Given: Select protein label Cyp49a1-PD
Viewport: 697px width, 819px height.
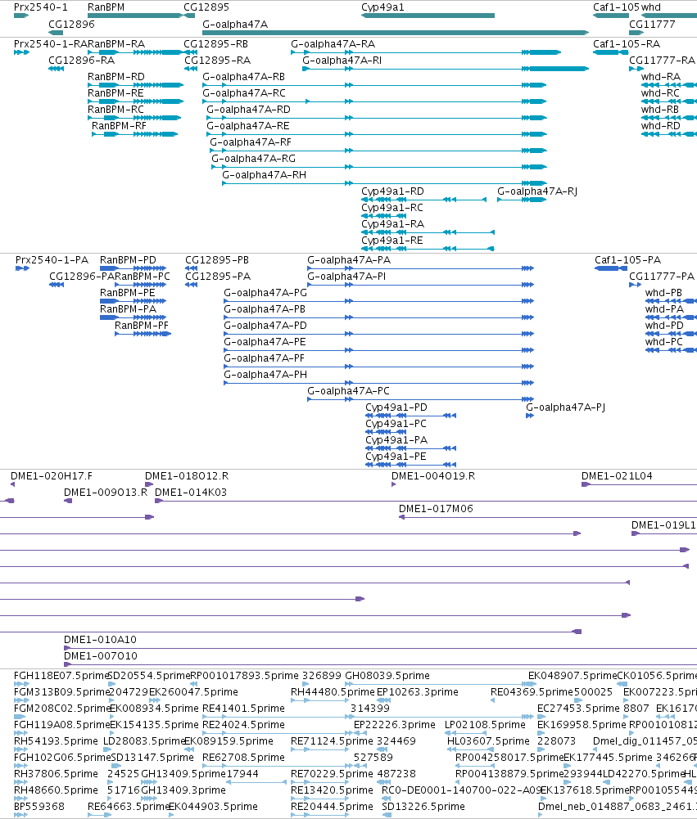Looking at the screenshot, I should (396, 407).
